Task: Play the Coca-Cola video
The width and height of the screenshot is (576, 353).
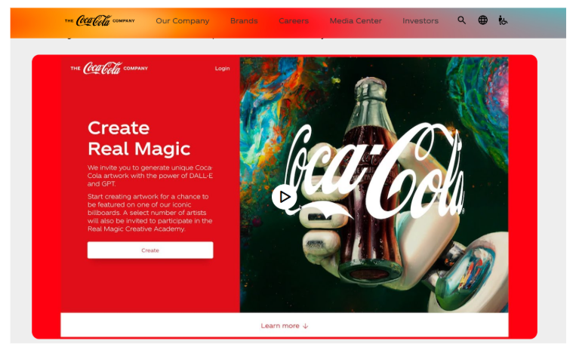Action: (x=284, y=197)
